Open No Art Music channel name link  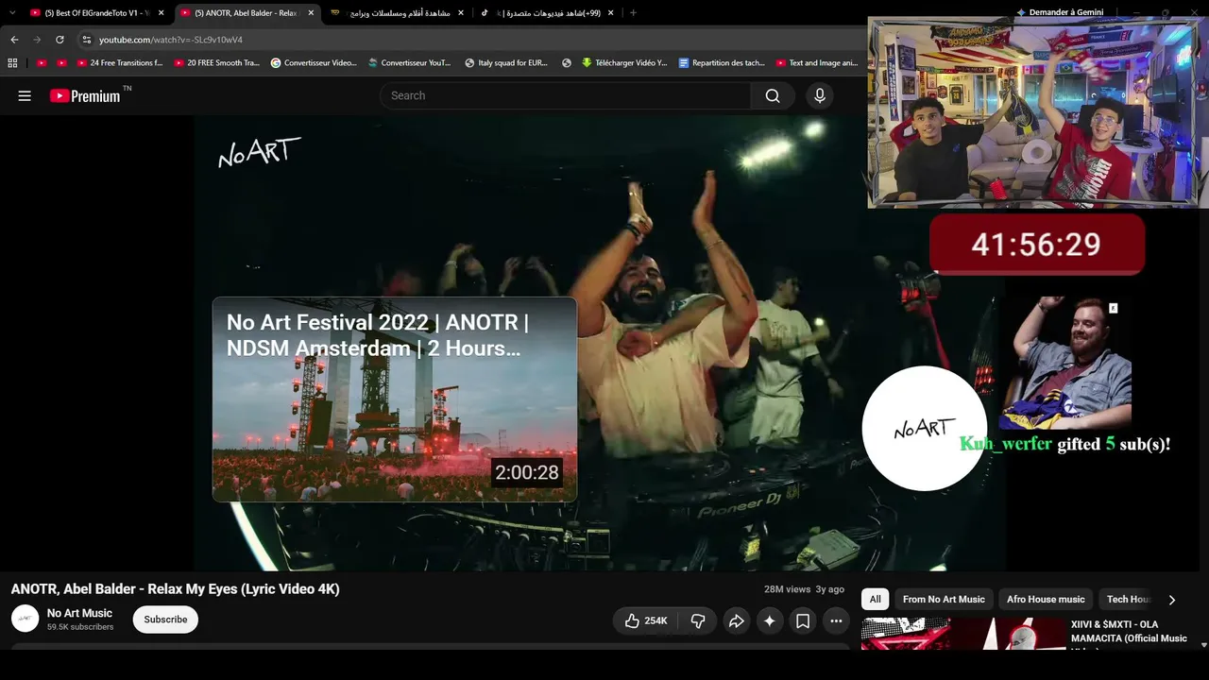point(79,613)
